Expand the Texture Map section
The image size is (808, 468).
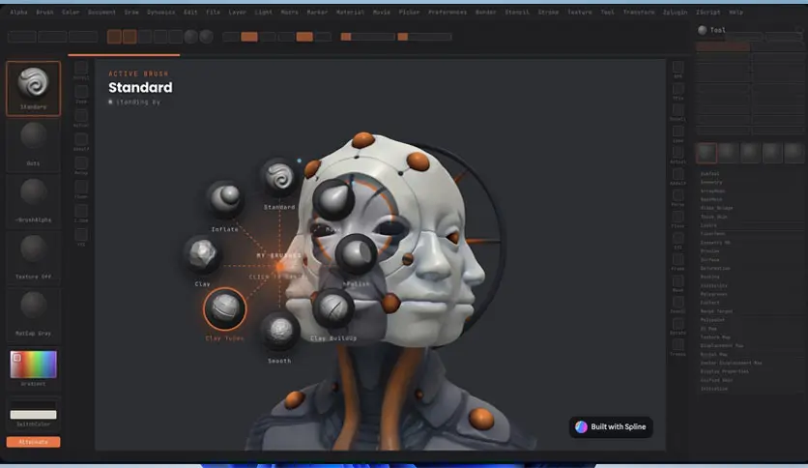click(x=714, y=337)
